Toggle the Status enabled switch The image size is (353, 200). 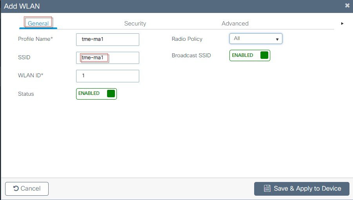96,94
